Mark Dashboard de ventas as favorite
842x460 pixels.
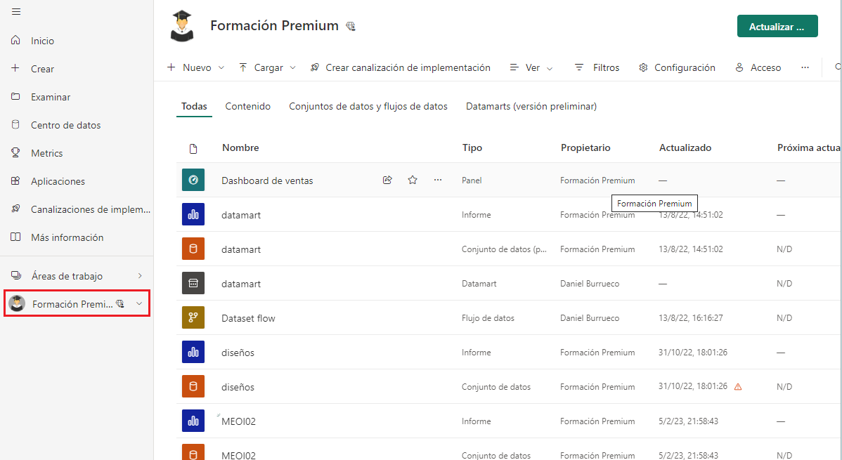pyautogui.click(x=413, y=180)
